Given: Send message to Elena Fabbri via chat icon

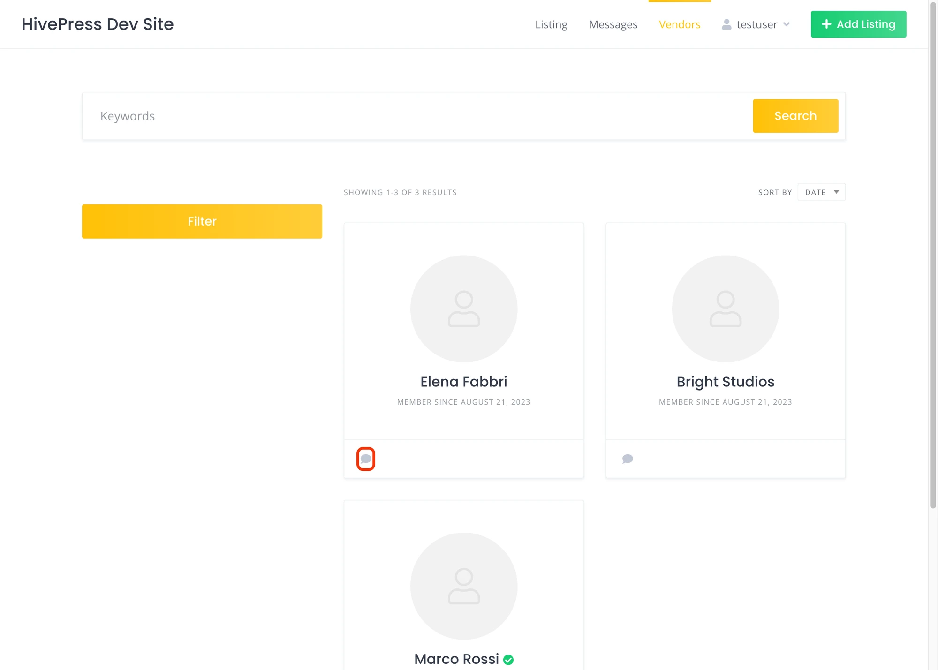Looking at the screenshot, I should point(366,459).
